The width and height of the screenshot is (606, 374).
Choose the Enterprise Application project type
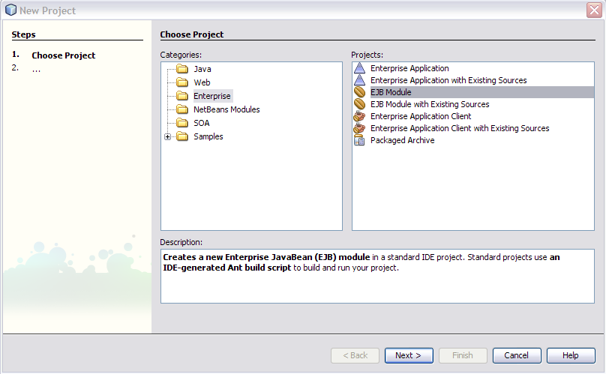tap(409, 68)
